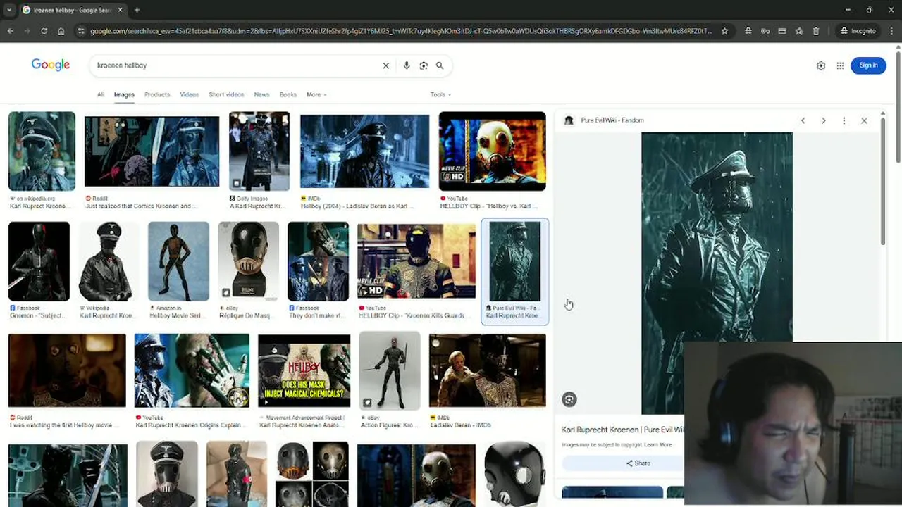The height and width of the screenshot is (507, 902).
Task: Open site information icon in address bar
Action: pos(82,31)
